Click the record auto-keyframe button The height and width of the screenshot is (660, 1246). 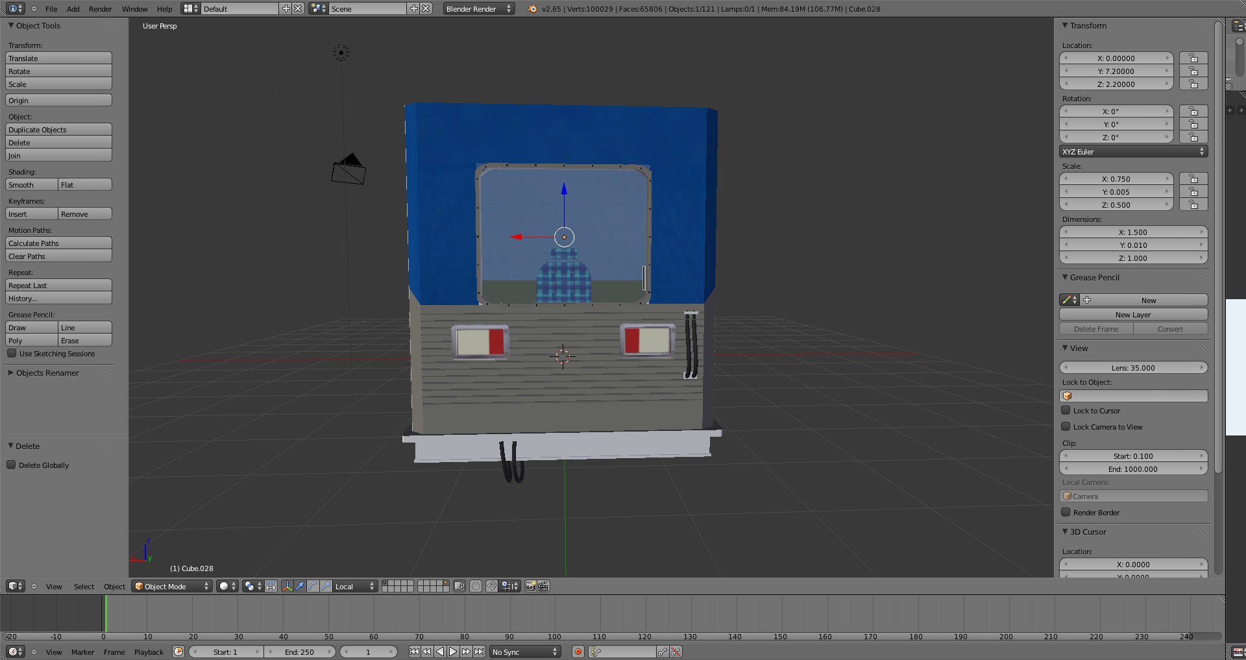[578, 652]
